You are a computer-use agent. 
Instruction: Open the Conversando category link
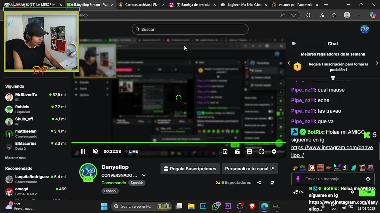[x=114, y=183]
